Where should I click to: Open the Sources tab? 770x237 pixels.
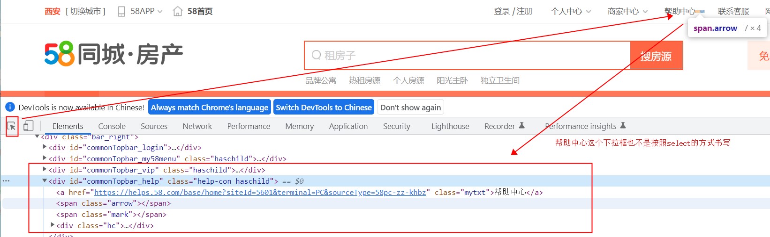pos(154,126)
